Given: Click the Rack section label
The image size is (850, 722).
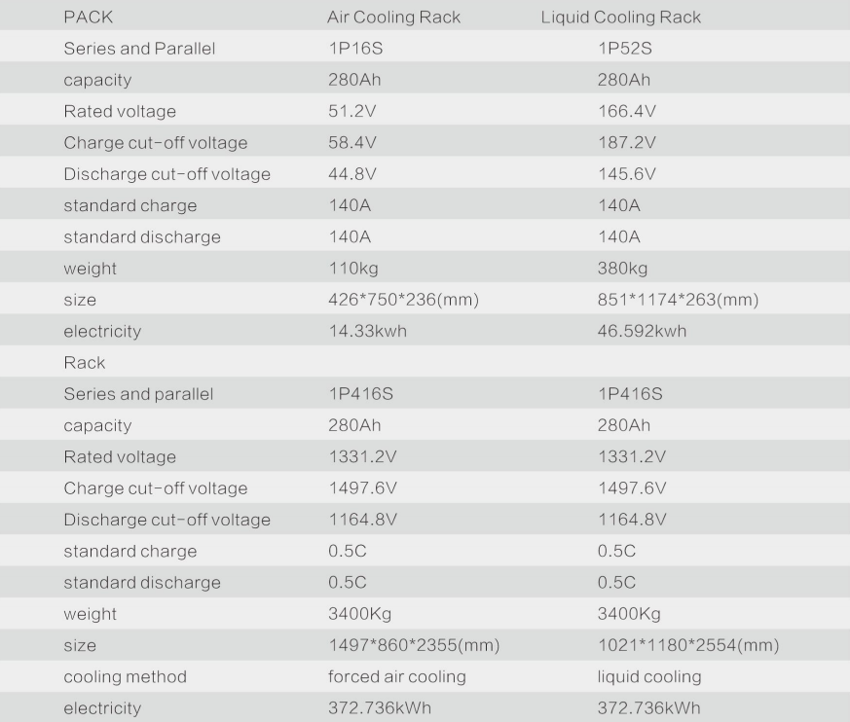Looking at the screenshot, I should coord(84,362).
